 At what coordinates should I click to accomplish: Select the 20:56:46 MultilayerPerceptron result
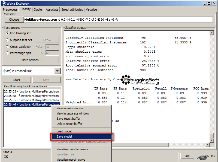coord(32,104)
